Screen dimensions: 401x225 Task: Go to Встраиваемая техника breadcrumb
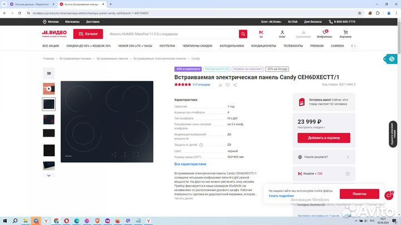pyautogui.click(x=75, y=59)
